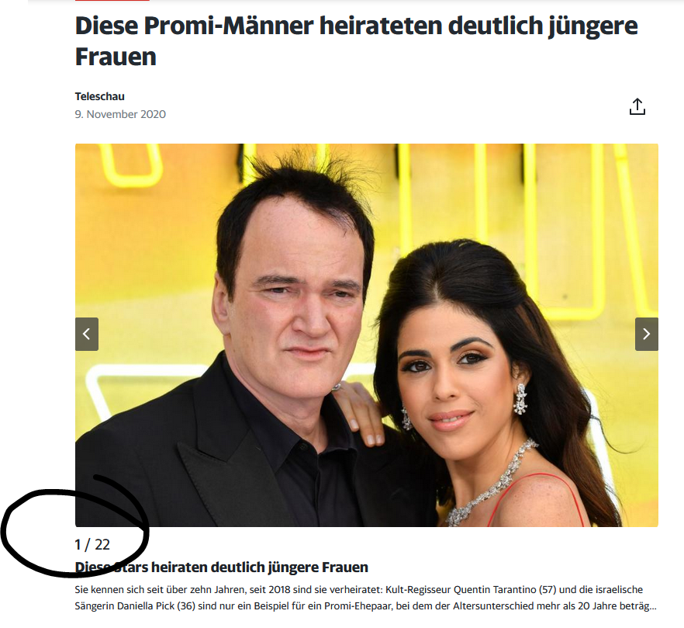Go back with the previous slide arrow
The image size is (684, 628).
tap(87, 334)
